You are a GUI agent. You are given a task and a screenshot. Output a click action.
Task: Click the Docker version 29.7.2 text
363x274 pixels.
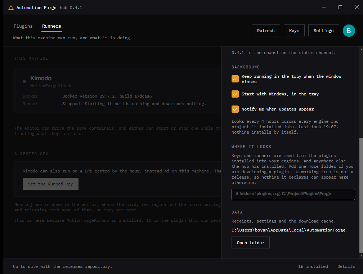107,96
